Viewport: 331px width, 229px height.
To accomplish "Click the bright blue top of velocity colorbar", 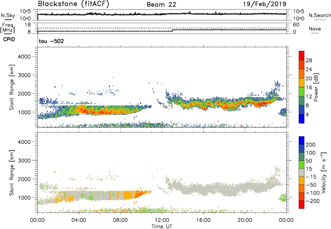I will (x=302, y=141).
